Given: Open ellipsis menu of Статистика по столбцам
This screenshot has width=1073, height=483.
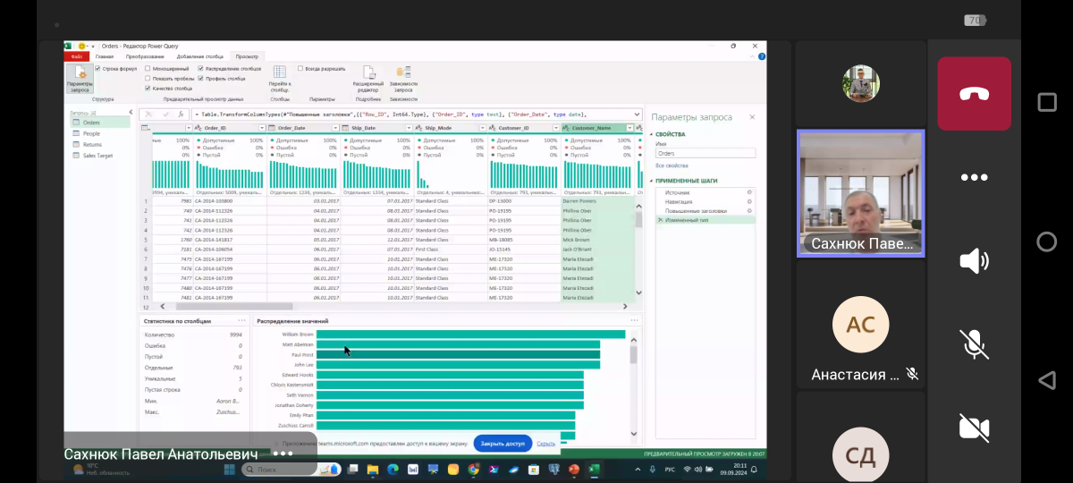Looking at the screenshot, I should (241, 320).
